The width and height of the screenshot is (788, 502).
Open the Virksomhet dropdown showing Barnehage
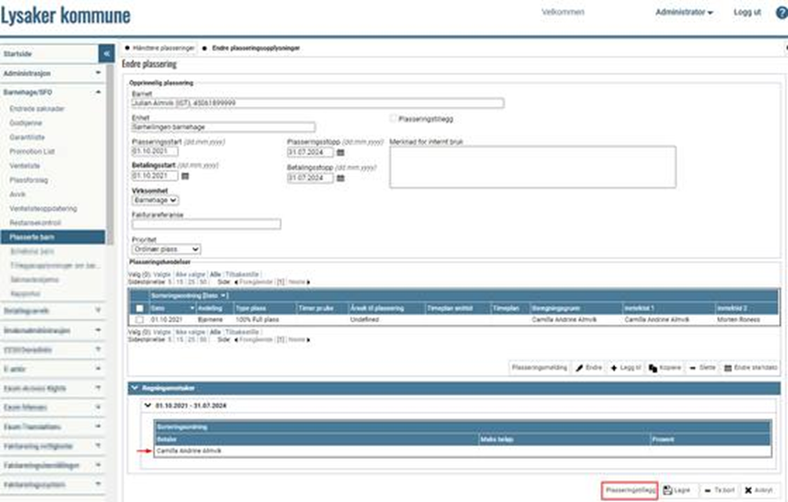coord(155,201)
